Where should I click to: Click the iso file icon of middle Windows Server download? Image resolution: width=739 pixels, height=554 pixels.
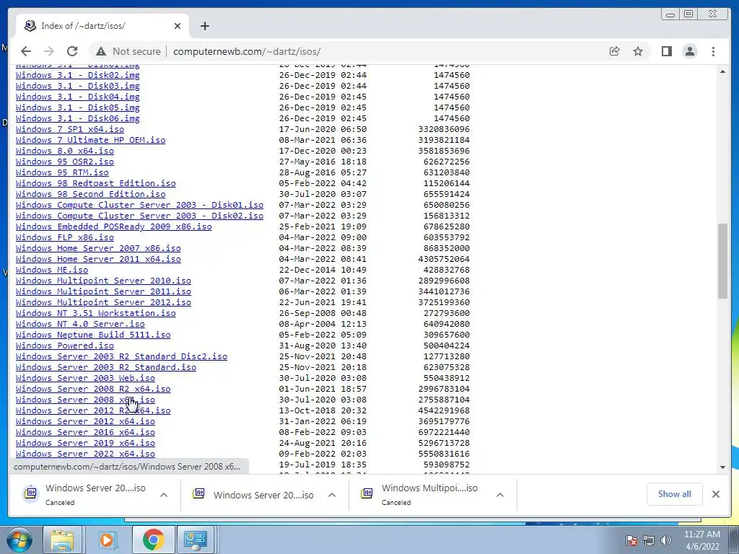click(198, 493)
